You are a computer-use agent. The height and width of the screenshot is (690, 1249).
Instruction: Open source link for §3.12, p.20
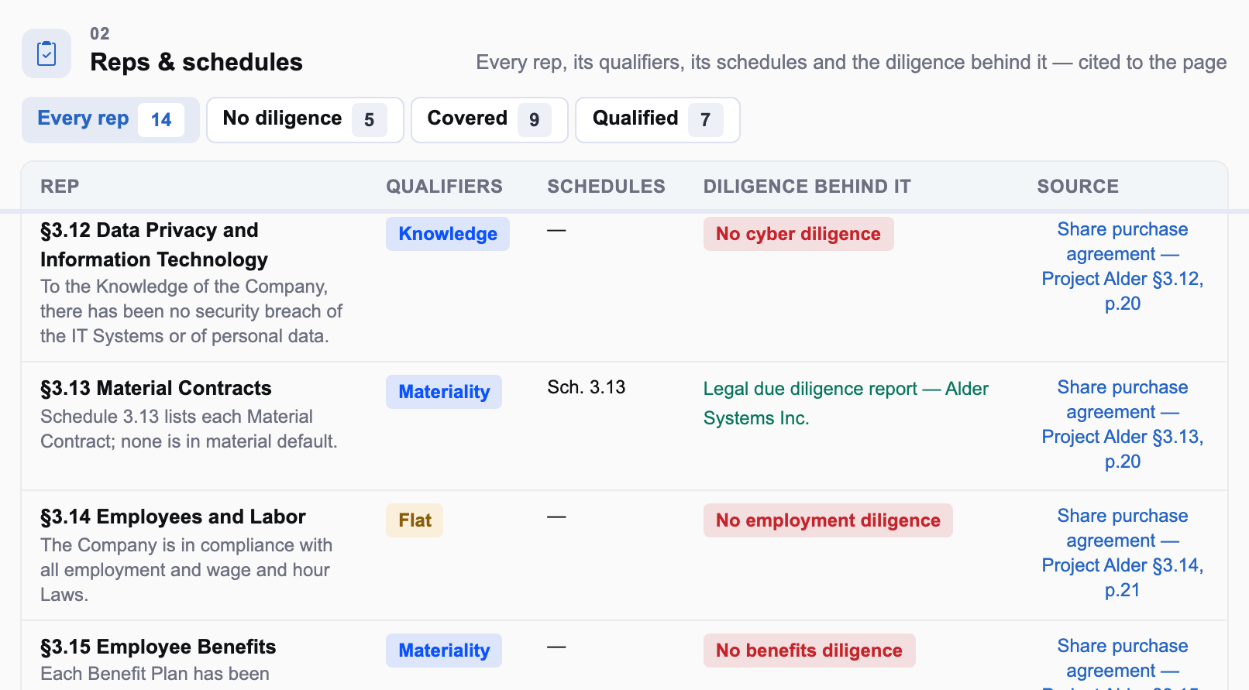pos(1122,266)
